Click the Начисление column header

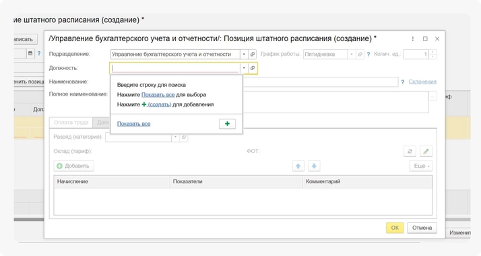(112, 181)
